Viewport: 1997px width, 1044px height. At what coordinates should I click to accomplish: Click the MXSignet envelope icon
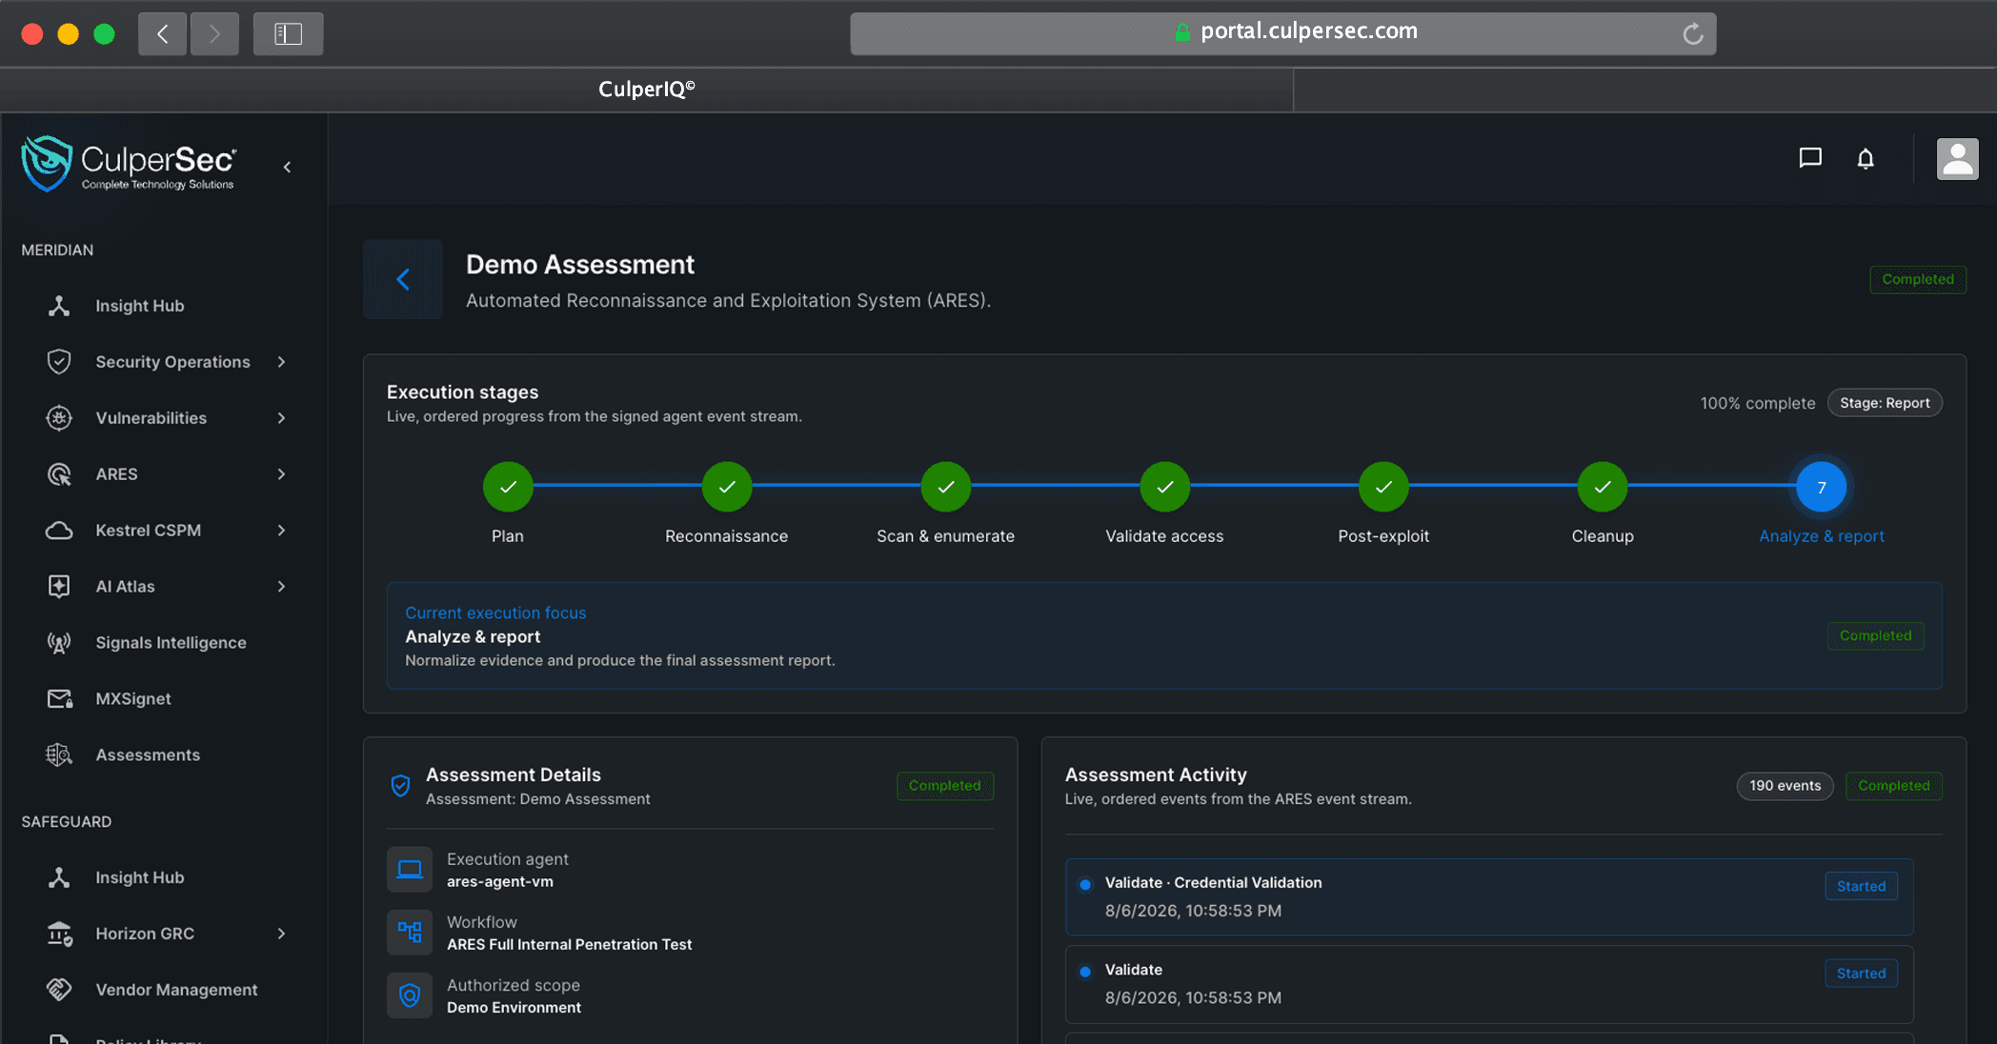(x=59, y=699)
